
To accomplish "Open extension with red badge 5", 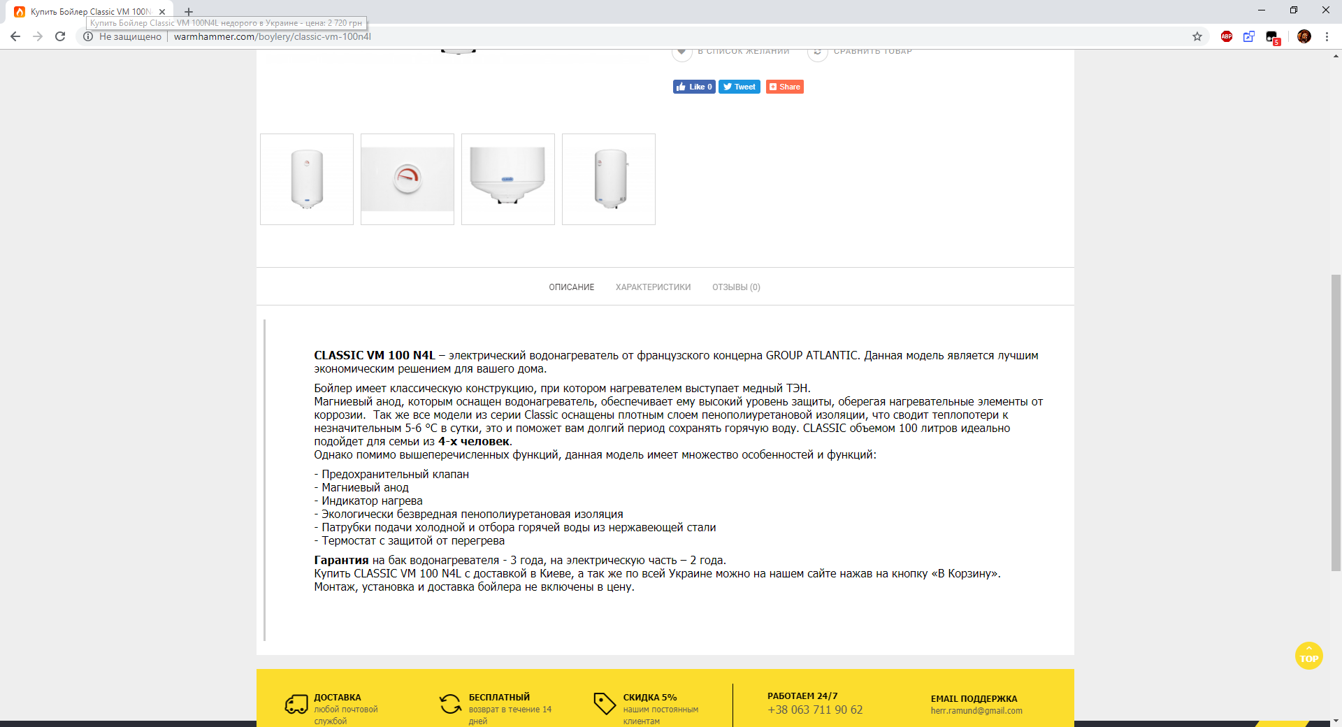I will click(1273, 38).
